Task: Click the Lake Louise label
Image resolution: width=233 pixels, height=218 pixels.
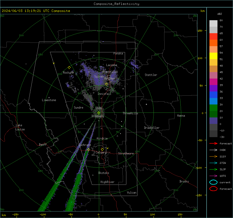Action: [x=20, y=127]
